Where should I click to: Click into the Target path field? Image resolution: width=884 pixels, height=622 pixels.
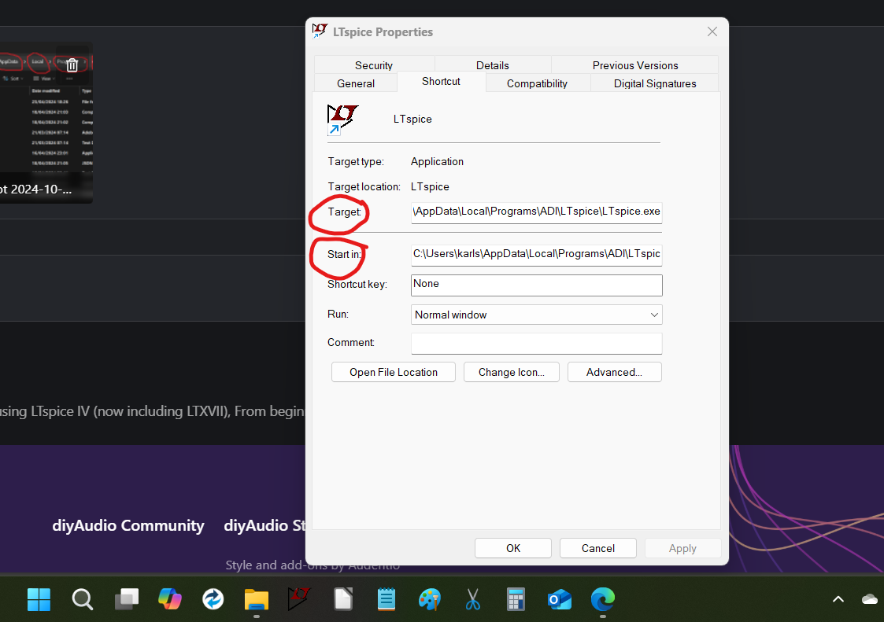coord(536,212)
